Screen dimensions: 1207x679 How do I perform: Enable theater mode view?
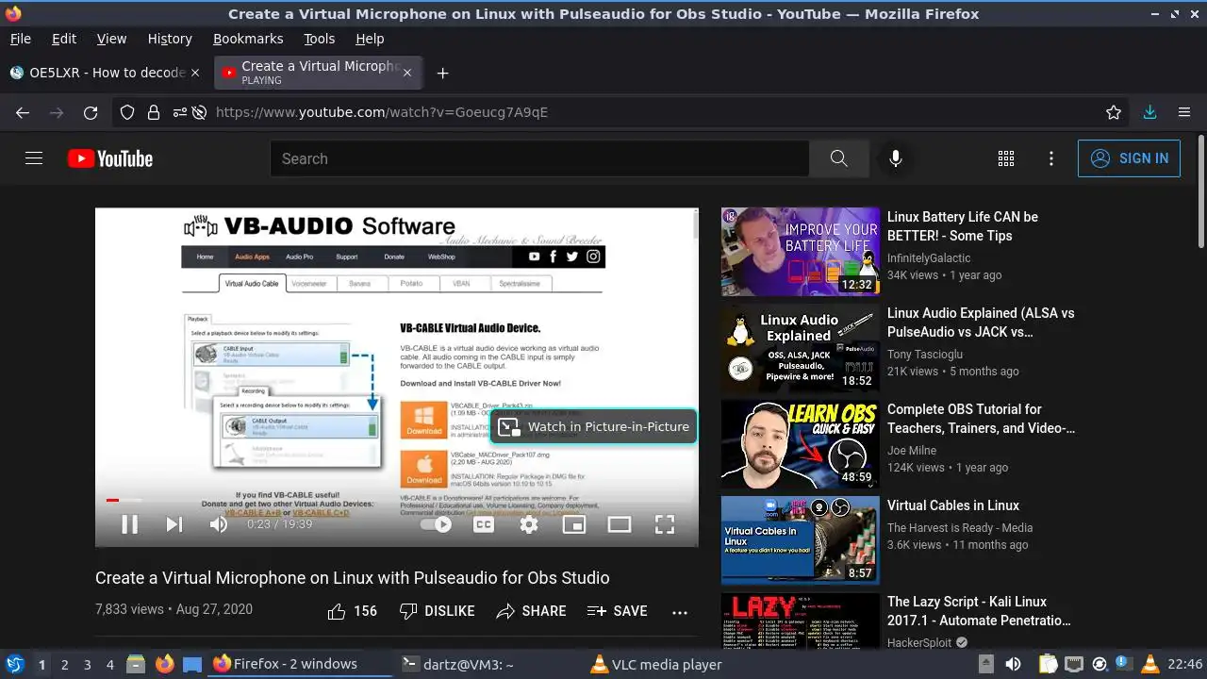pyautogui.click(x=620, y=524)
